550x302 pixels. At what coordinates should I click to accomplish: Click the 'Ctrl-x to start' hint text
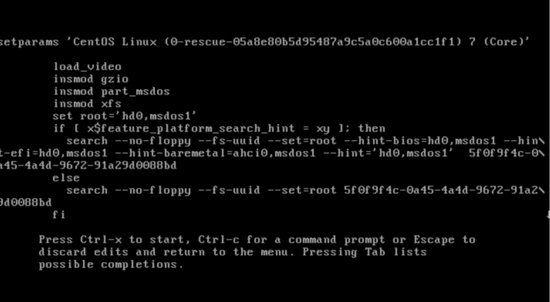(x=135, y=240)
